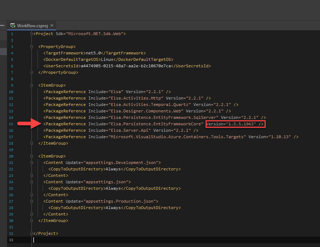
Task: Collapse the Project element at line 1
Action: coord(31,34)
